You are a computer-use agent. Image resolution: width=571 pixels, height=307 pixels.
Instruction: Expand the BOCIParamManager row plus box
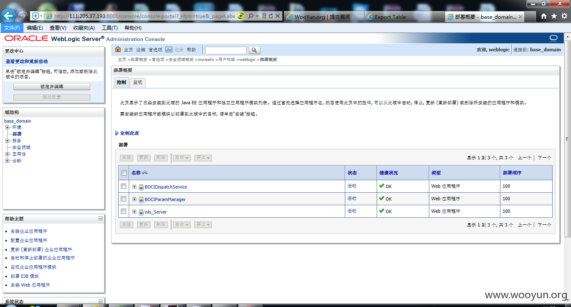point(134,199)
